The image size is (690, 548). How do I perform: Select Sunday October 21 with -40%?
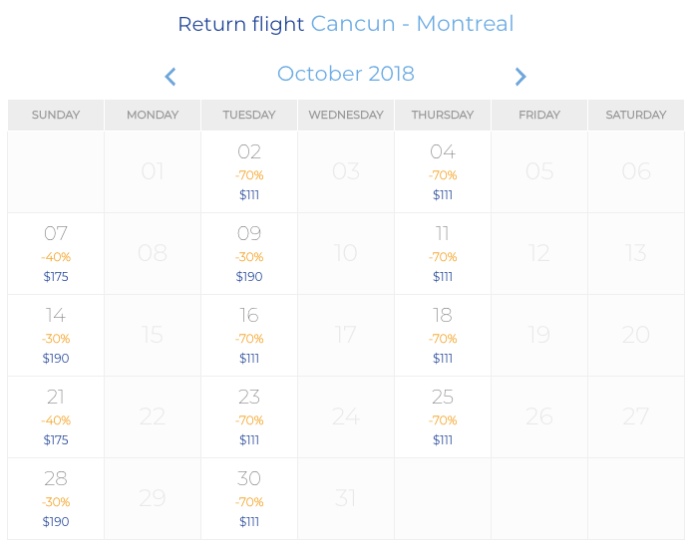tap(56, 417)
